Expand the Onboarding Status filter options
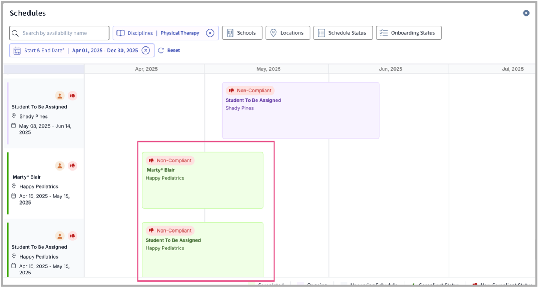The image size is (539, 288). (409, 33)
